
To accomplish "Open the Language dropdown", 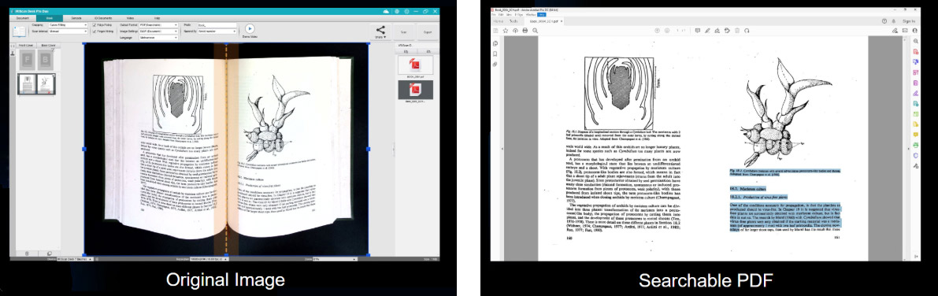I will (x=158, y=37).
